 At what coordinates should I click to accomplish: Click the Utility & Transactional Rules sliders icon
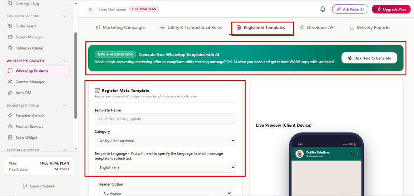click(163, 28)
